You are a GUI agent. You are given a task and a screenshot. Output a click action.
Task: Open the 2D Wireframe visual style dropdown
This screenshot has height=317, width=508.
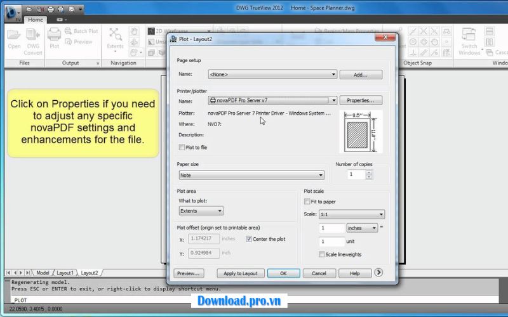[179, 31]
